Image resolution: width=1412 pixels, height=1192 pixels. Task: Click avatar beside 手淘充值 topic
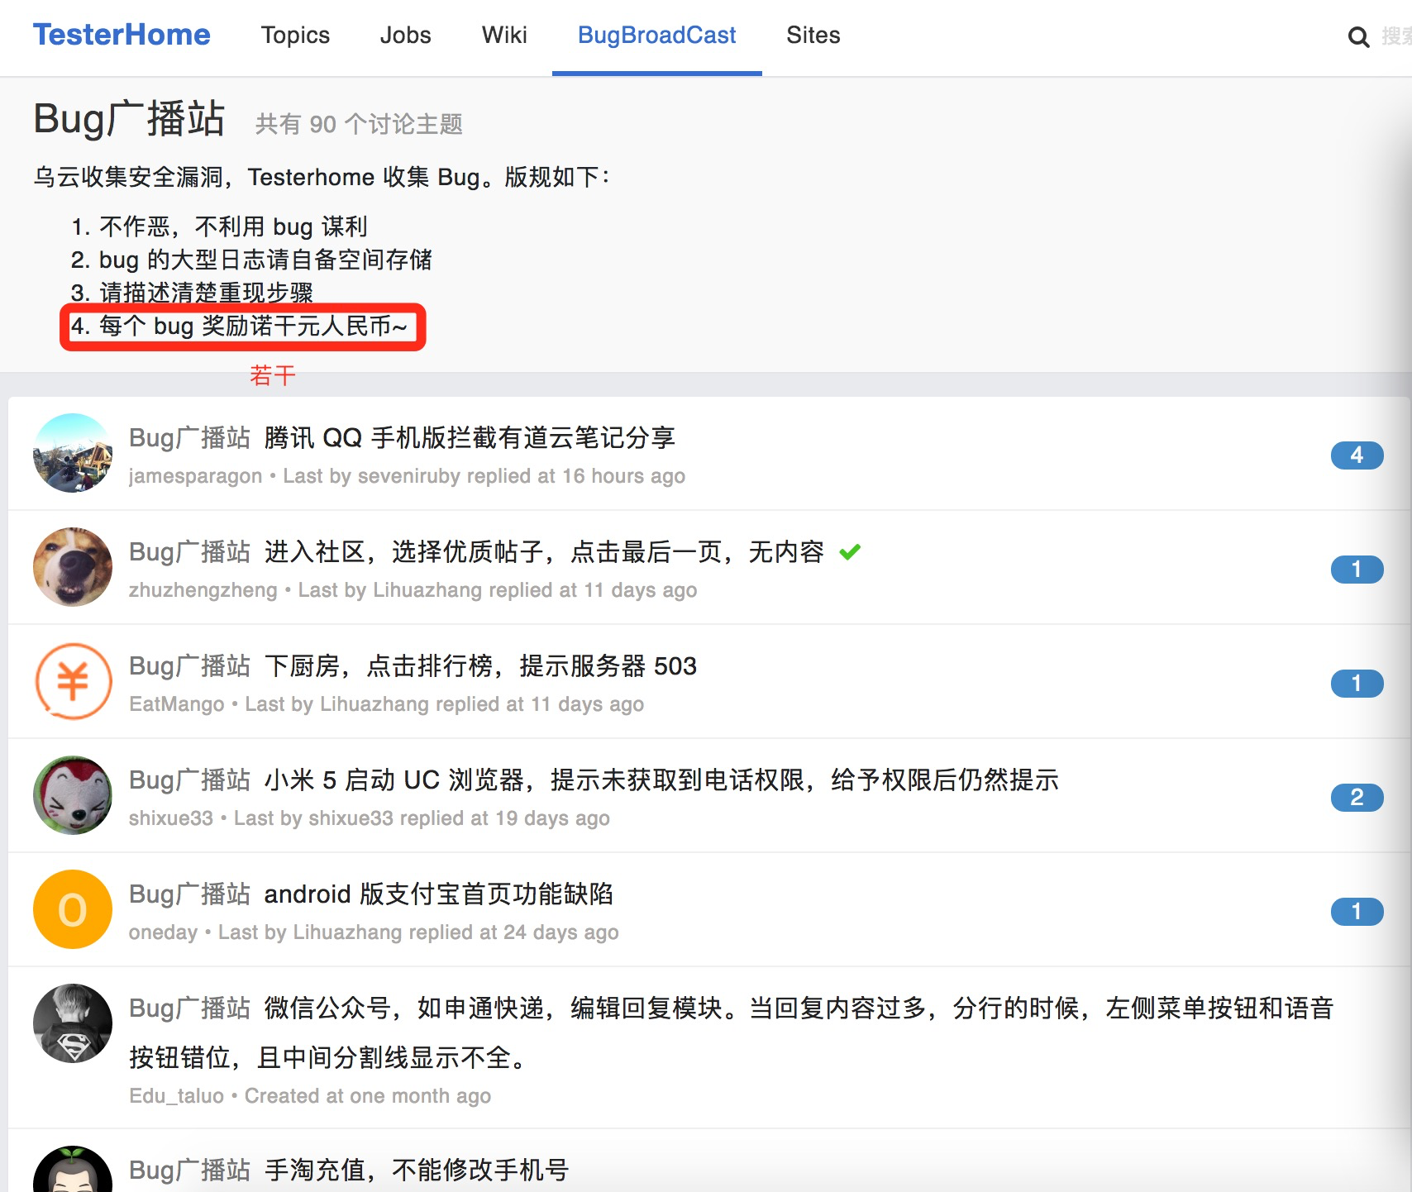pos(73,1169)
